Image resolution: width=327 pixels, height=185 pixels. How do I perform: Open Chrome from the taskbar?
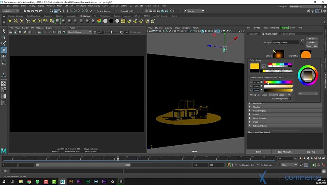tap(29, 182)
